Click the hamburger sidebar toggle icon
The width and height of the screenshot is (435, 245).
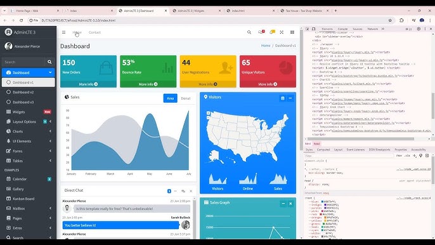tap(64, 32)
